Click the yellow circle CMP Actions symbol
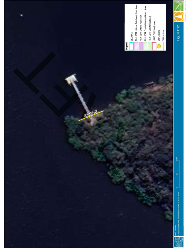Viewport: 192px width, 248px height. [159, 46]
